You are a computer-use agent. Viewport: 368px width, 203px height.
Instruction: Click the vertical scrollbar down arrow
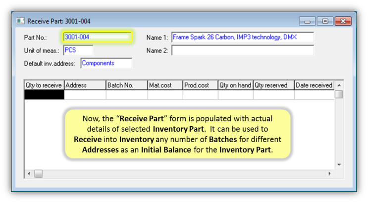[339, 164]
